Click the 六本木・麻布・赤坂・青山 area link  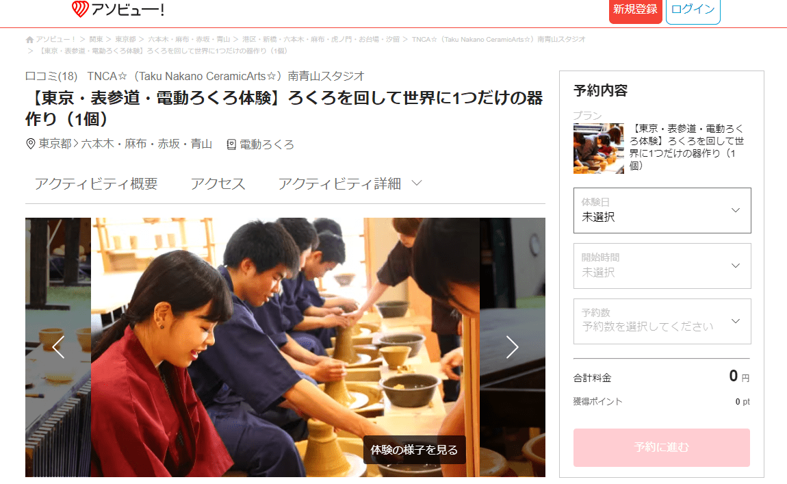click(x=146, y=144)
